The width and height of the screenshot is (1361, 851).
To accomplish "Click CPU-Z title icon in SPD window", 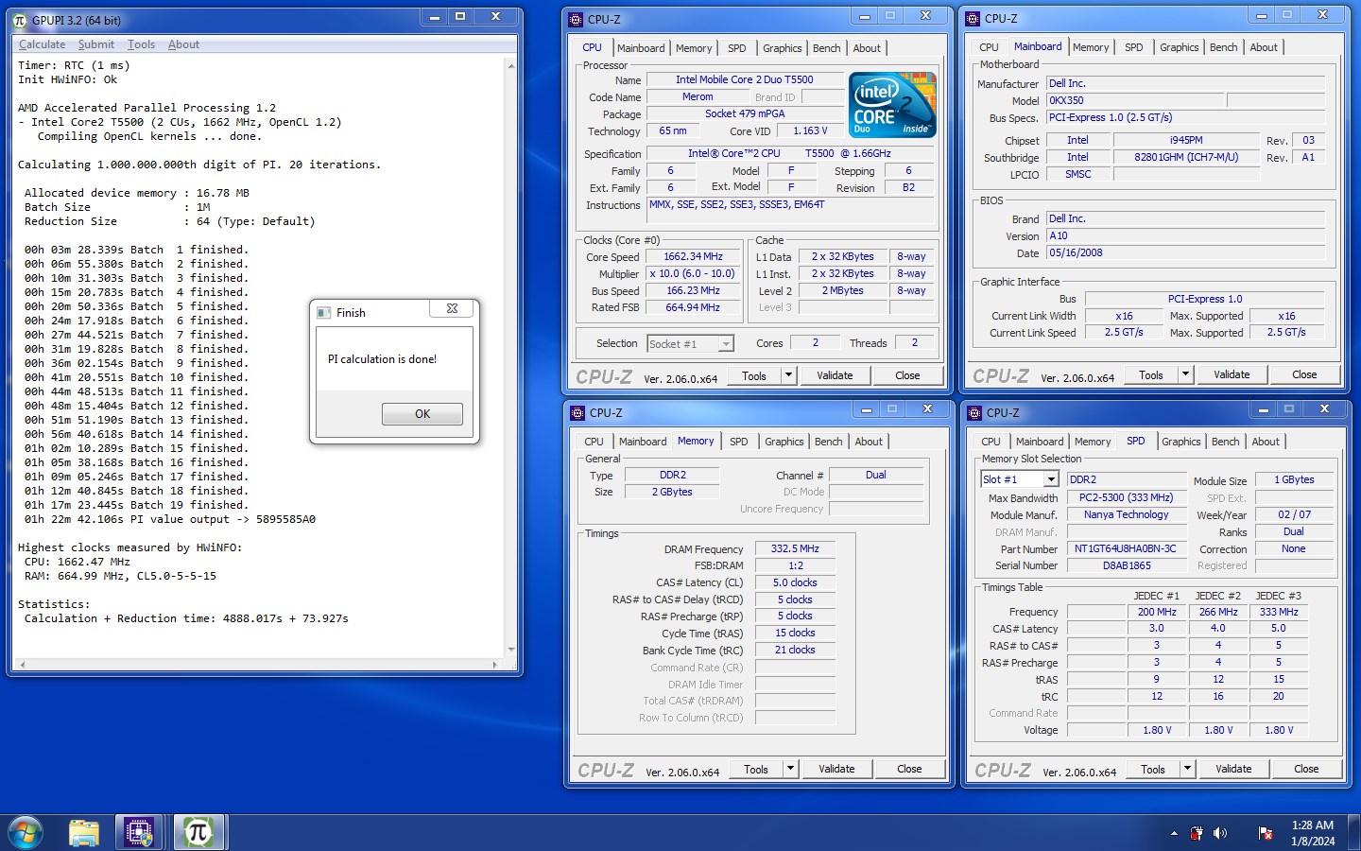I will click(x=975, y=412).
